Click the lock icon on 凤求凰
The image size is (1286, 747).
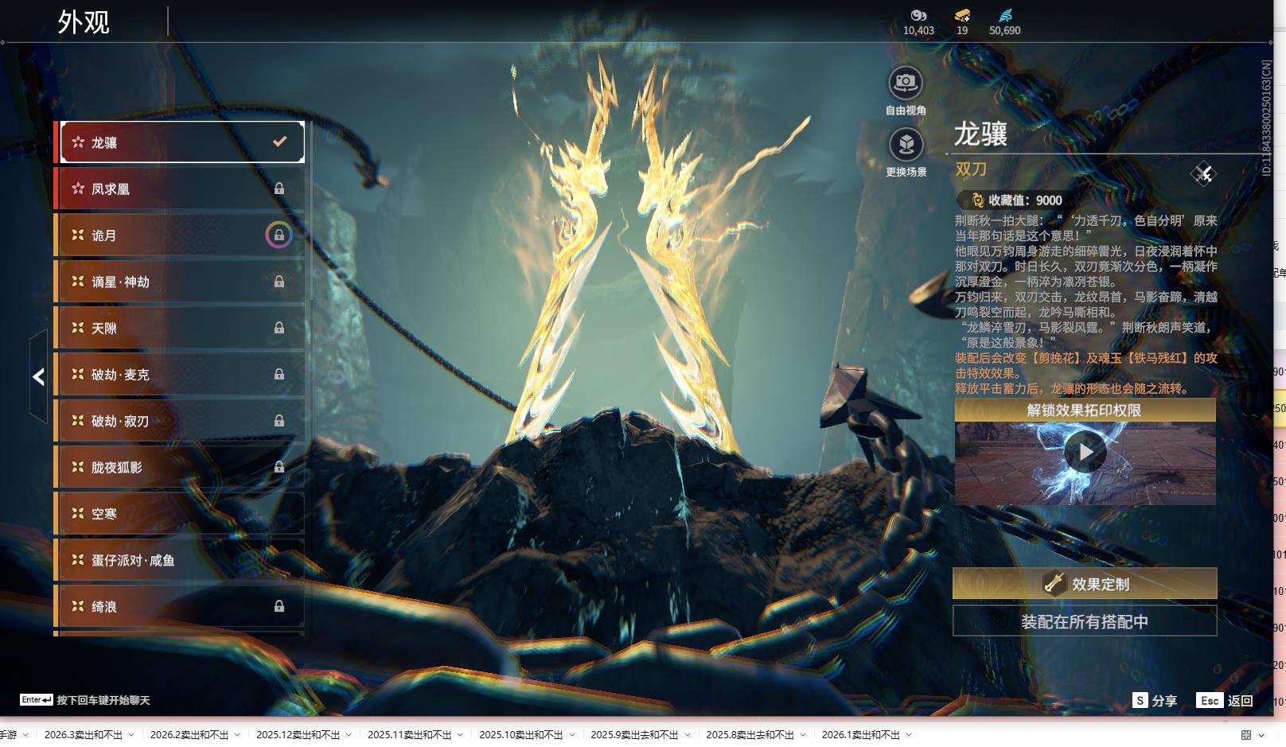pyautogui.click(x=279, y=189)
